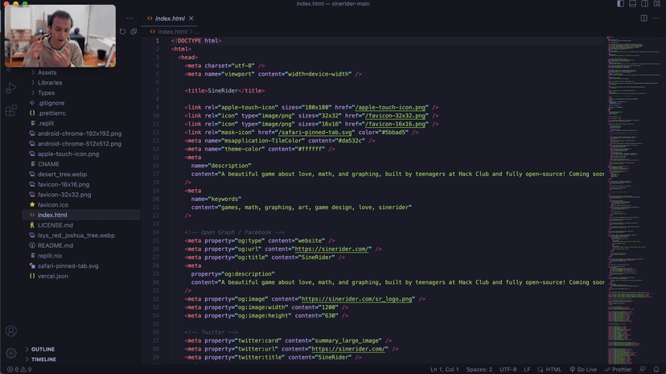Click the Refresh Explorer icon

(123, 32)
